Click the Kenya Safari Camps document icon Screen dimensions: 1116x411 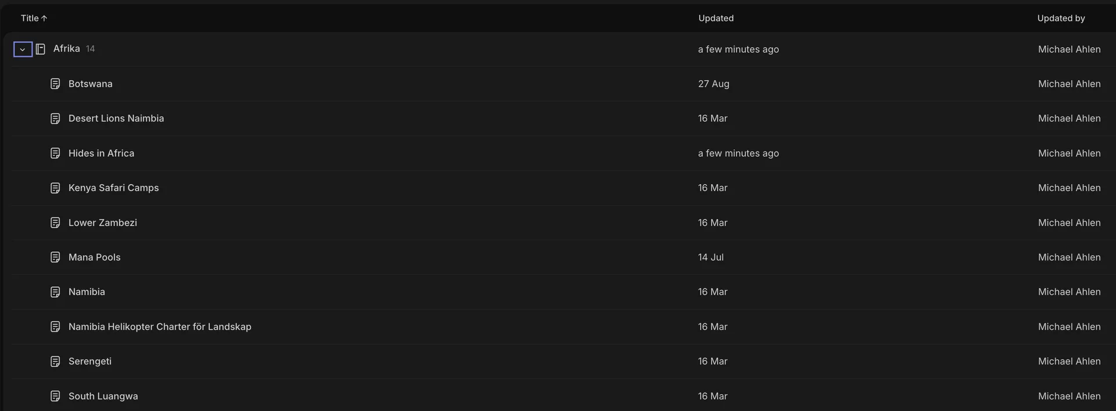click(x=55, y=188)
